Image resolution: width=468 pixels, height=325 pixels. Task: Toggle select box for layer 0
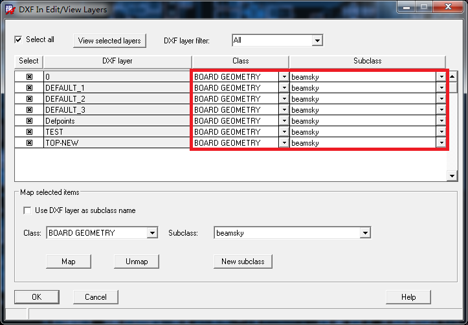pos(29,76)
